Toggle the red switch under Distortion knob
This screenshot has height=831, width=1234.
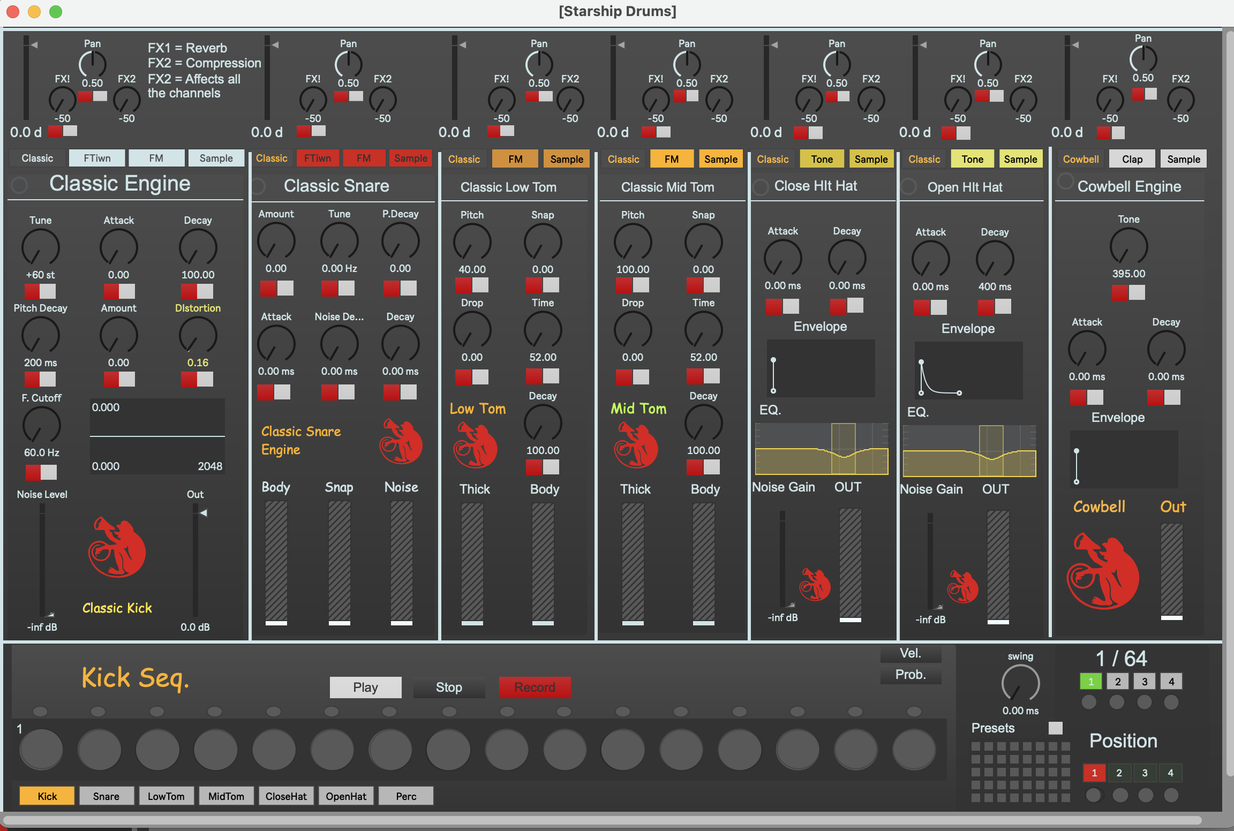tap(197, 380)
